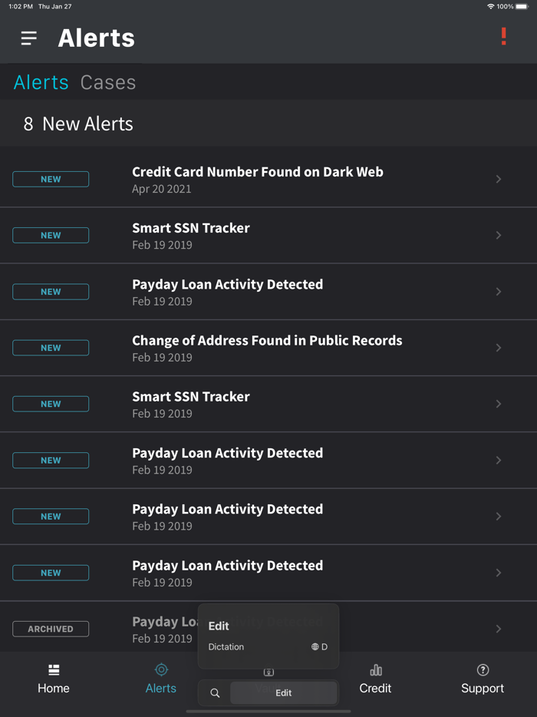The width and height of the screenshot is (537, 717).
Task: Tap the Alerts target icon
Action: pyautogui.click(x=161, y=670)
